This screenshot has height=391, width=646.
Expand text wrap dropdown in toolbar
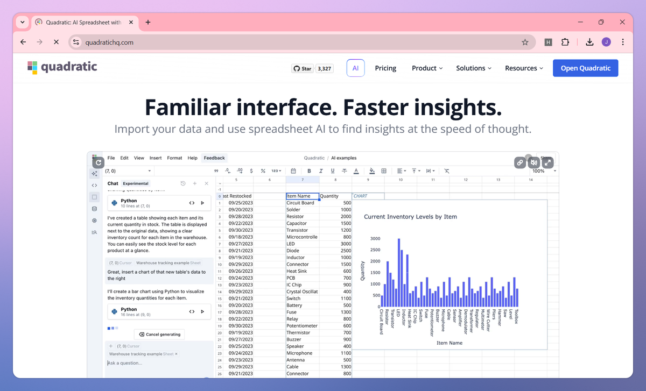(431, 171)
